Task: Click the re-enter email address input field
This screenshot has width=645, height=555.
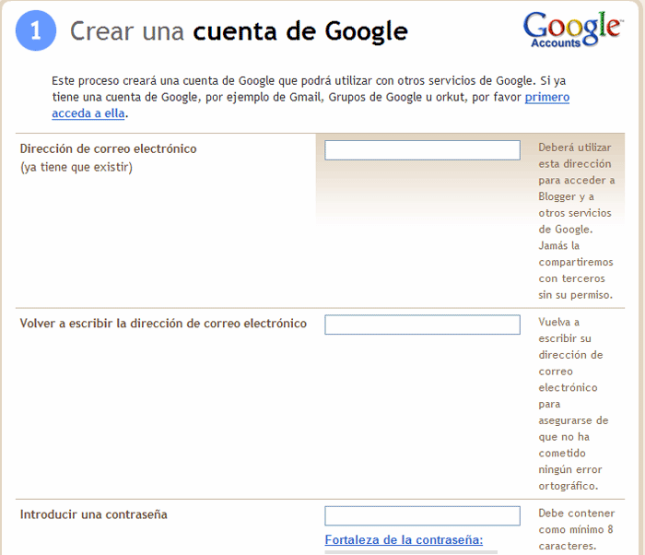Action: coord(422,325)
